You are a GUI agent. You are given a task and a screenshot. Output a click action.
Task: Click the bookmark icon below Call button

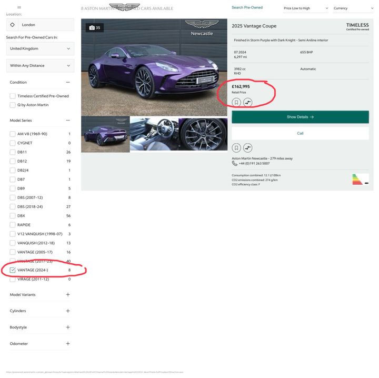[236, 147]
